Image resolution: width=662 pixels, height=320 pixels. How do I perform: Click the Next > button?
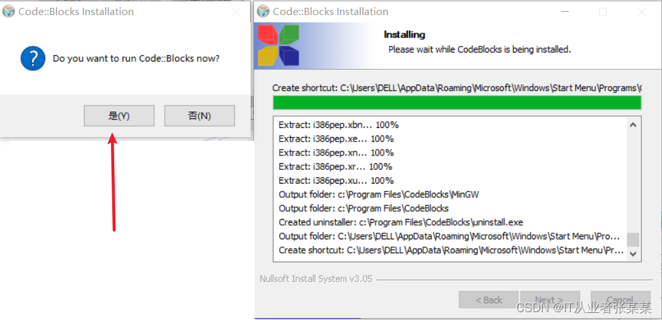tap(550, 300)
